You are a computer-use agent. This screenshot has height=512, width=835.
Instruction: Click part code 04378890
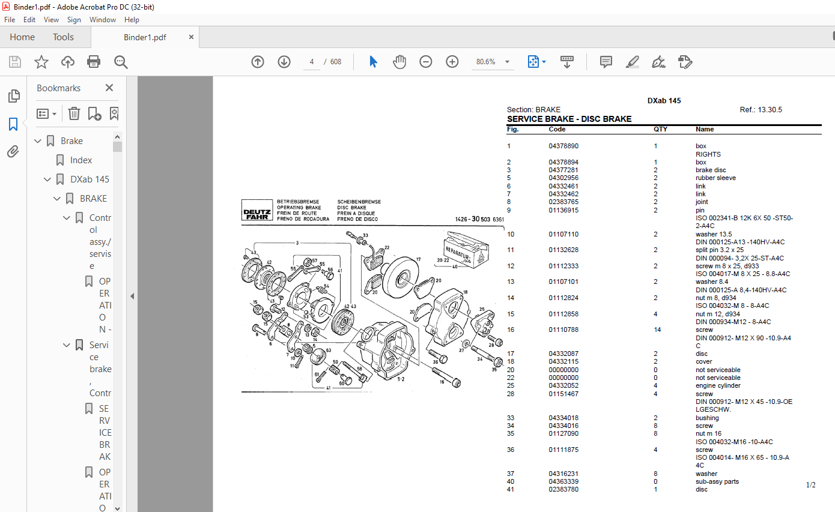(x=563, y=146)
